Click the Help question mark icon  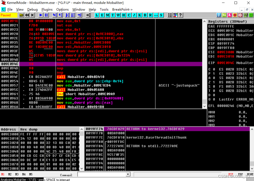coord(181,15)
